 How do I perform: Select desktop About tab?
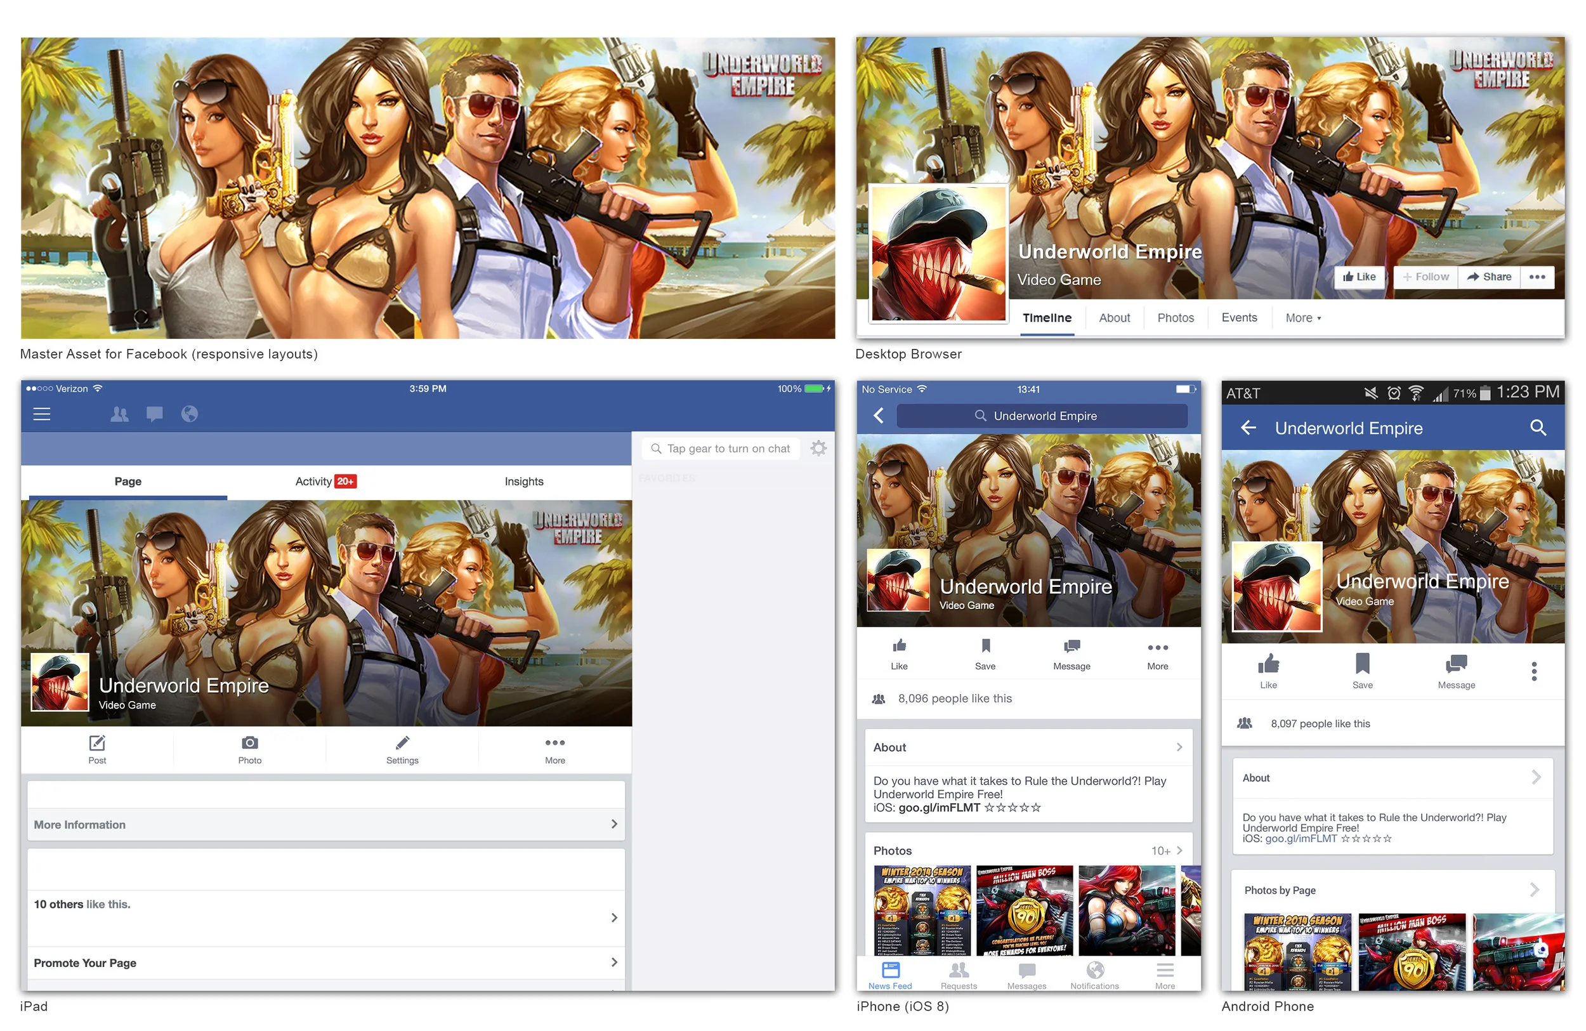[1115, 318]
